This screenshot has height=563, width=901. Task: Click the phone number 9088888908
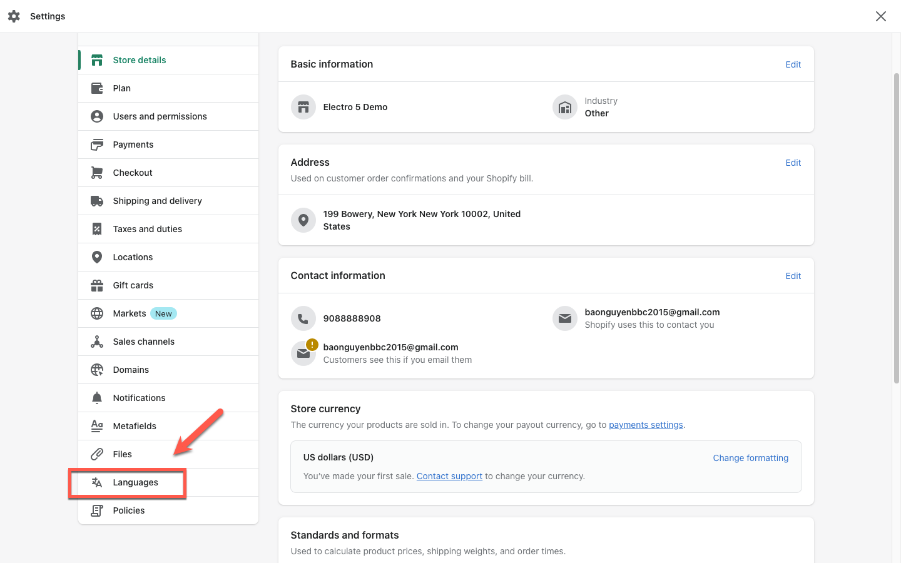click(x=352, y=318)
